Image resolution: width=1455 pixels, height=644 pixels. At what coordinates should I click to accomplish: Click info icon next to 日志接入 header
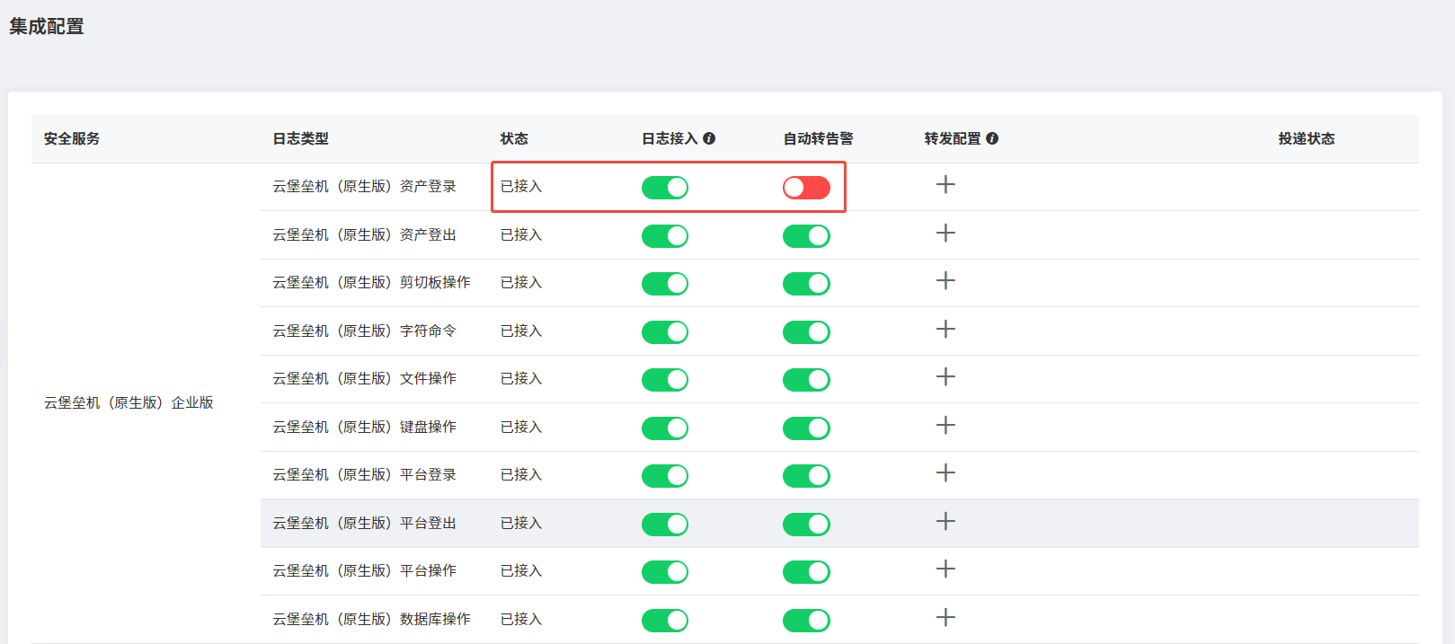(x=709, y=138)
